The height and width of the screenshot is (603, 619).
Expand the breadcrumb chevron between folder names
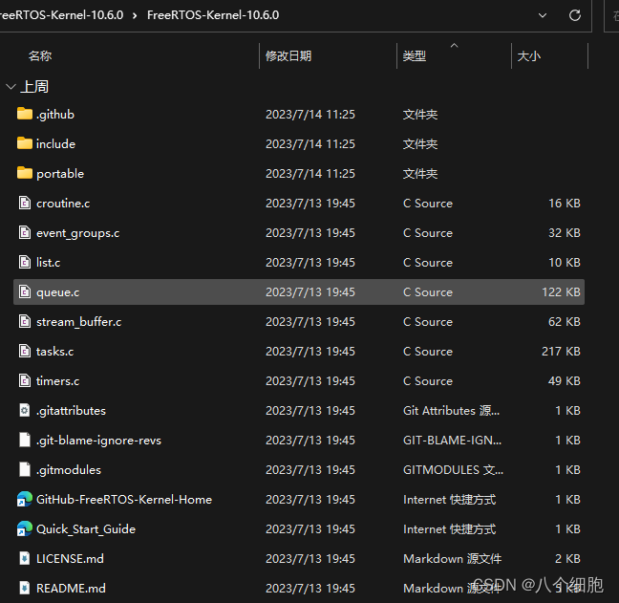[135, 15]
